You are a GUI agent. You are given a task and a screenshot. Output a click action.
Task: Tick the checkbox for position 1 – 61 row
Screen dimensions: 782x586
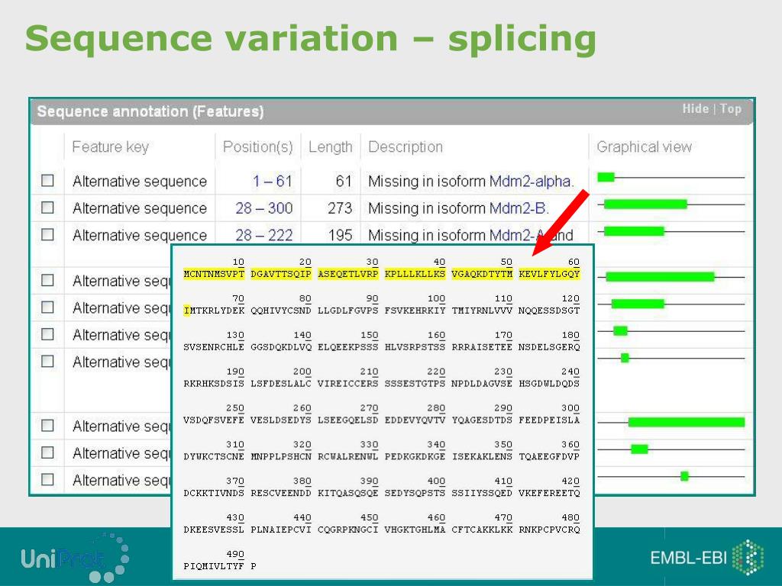(47, 180)
